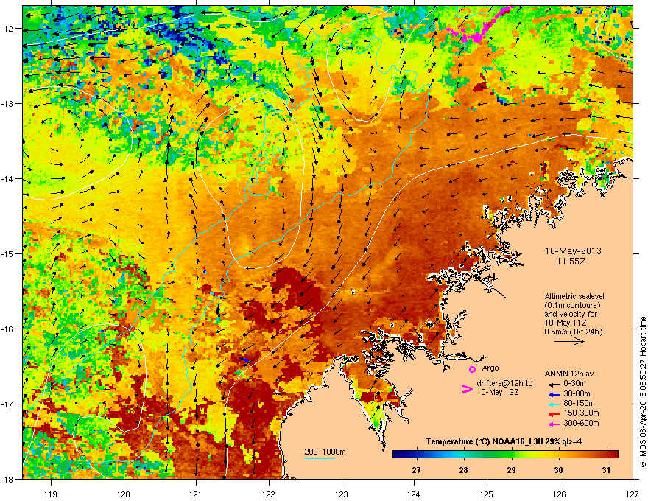
Task: Click the '80-150m' depth label
Action: click(579, 404)
